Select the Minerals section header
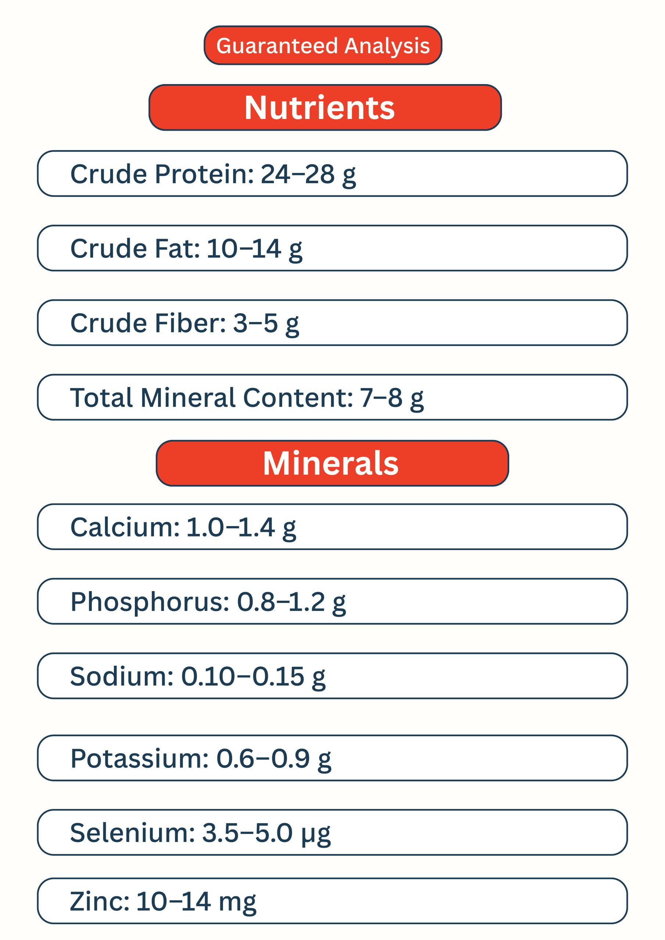665x940 pixels. (332, 463)
